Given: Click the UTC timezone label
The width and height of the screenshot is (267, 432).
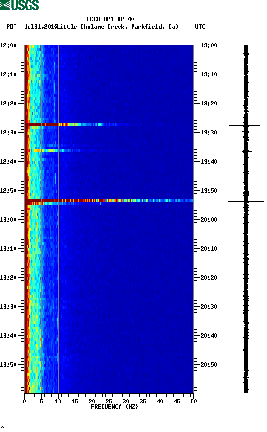Looking at the screenshot, I should click(200, 27).
